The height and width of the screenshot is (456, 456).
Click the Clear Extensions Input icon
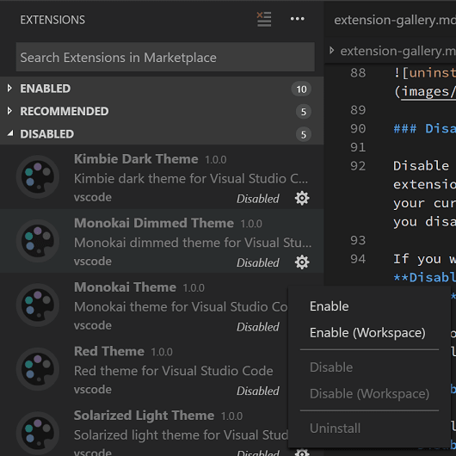point(264,19)
